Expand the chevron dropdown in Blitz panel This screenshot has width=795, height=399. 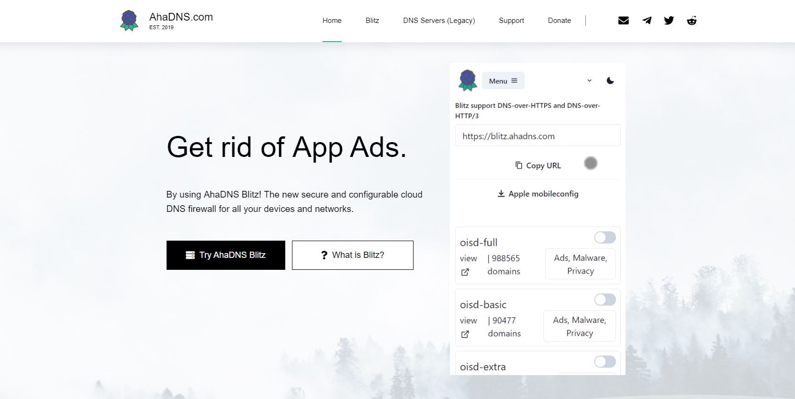589,80
